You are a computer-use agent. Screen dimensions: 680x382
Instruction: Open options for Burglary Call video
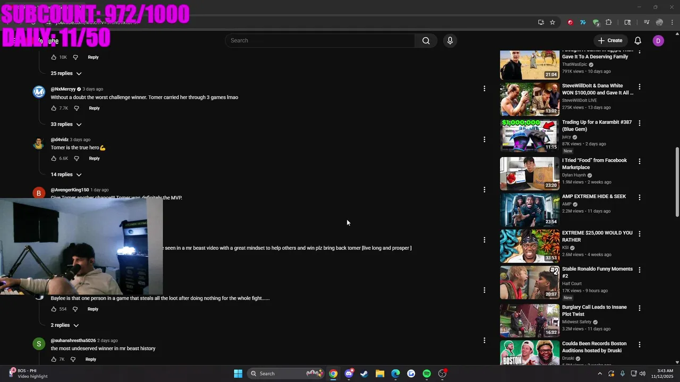(x=640, y=308)
